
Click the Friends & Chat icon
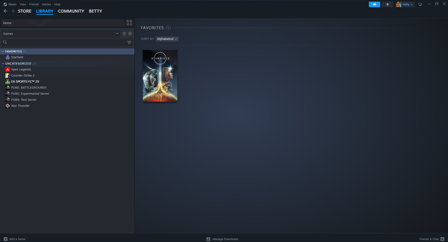pos(442,239)
